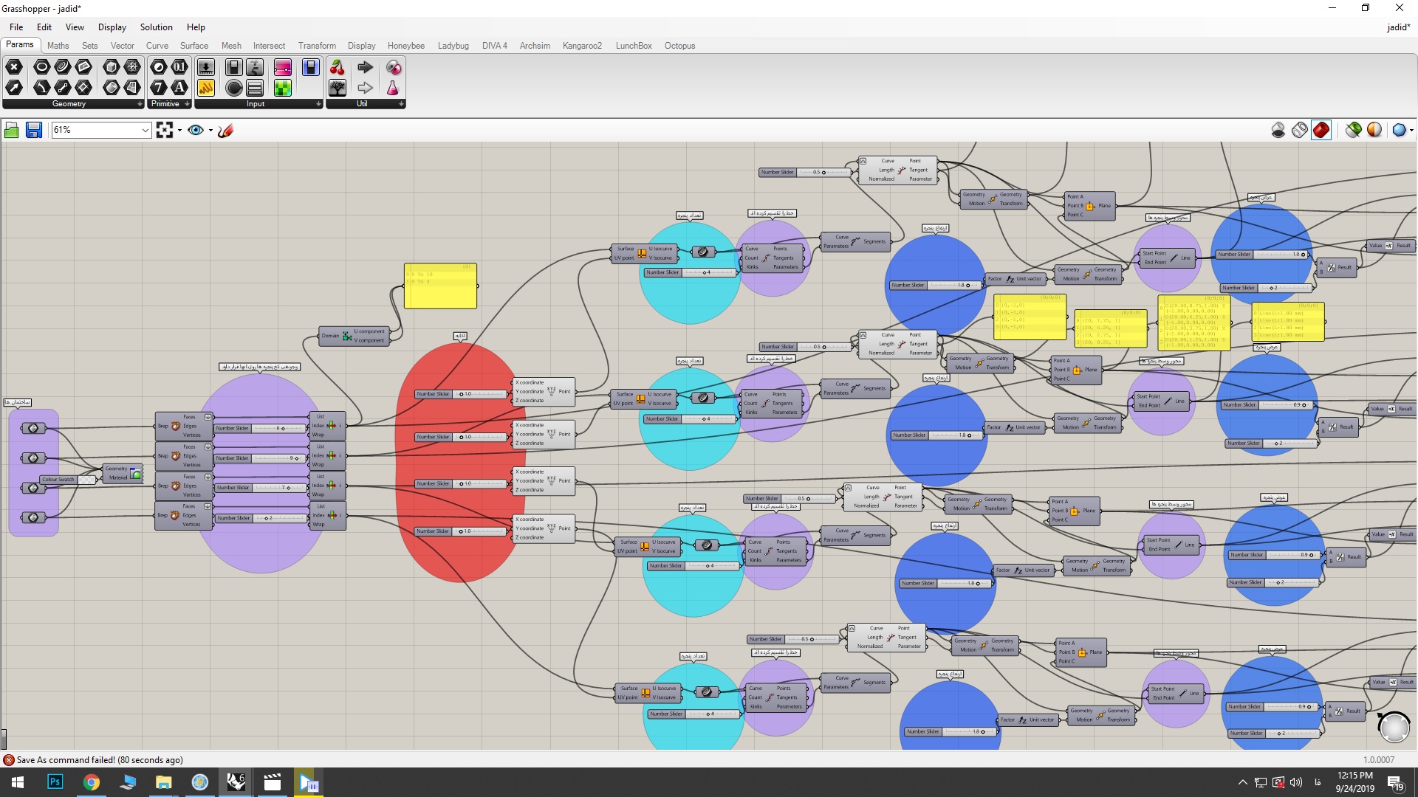Select the Brep box parameter icon

pos(112,67)
